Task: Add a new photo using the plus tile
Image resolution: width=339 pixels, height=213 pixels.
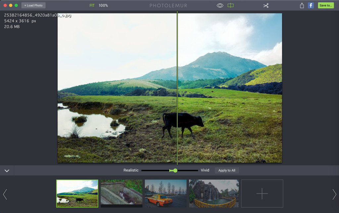Action: 262,193
